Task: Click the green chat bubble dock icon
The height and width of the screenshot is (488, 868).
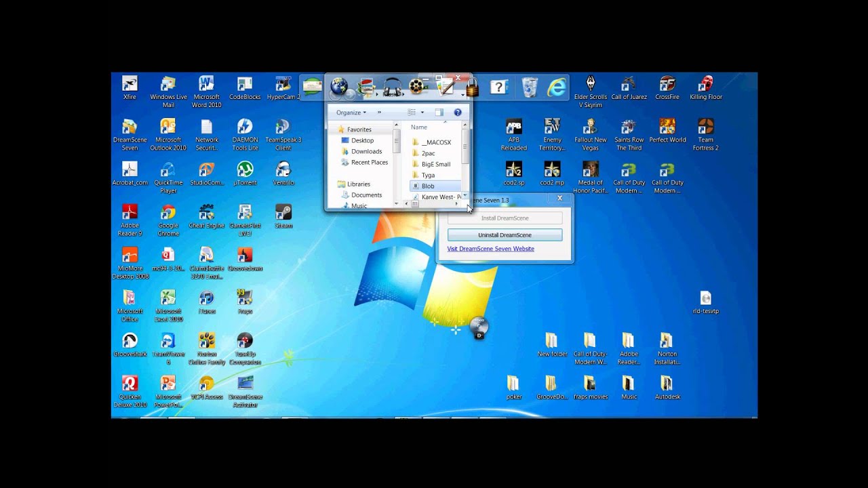Action: [313, 87]
